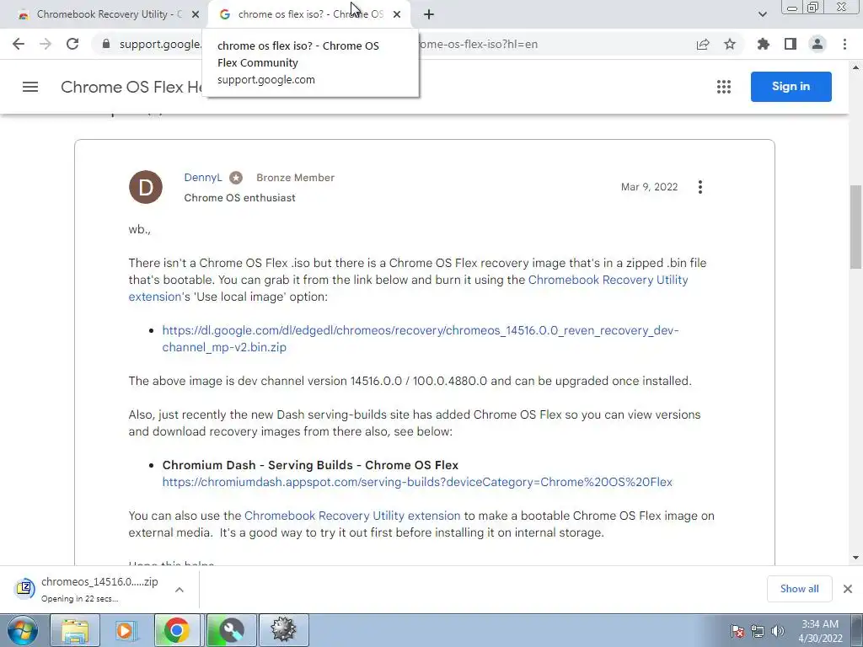Viewport: 863px width, 647px height.
Task: Click the Chrome taskbar icon
Action: coord(176,630)
